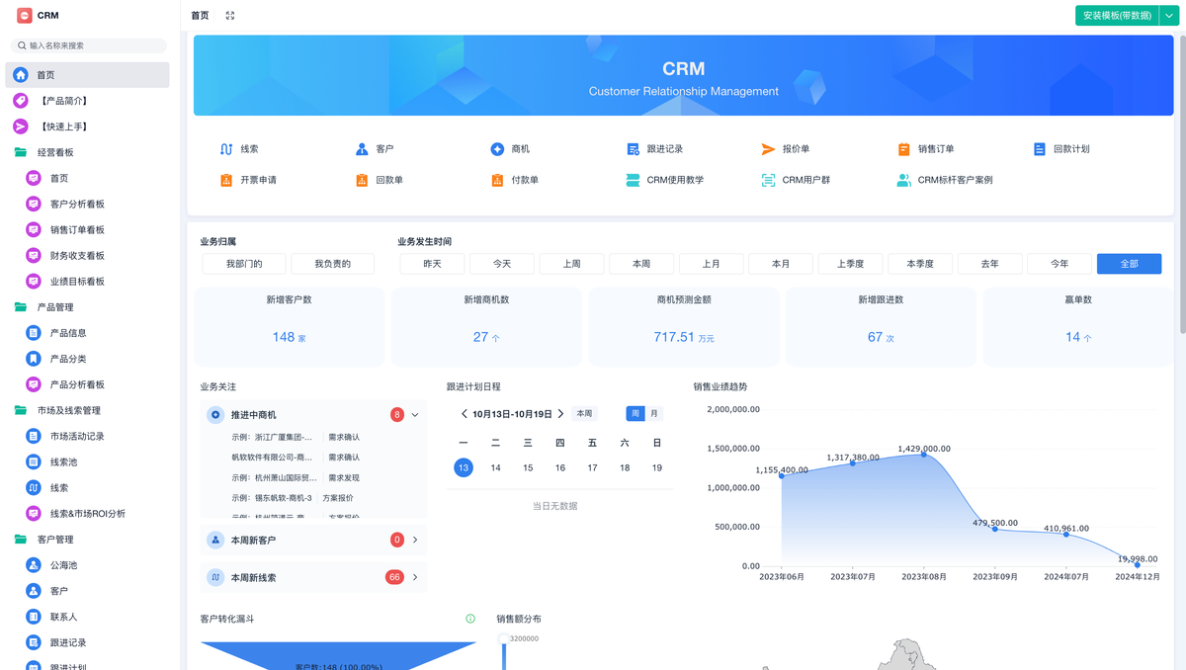
Task: Click the 2023年08月 data point on chart
Action: (924, 455)
